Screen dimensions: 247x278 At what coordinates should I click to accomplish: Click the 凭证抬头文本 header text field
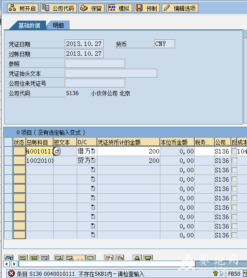pos(111,73)
